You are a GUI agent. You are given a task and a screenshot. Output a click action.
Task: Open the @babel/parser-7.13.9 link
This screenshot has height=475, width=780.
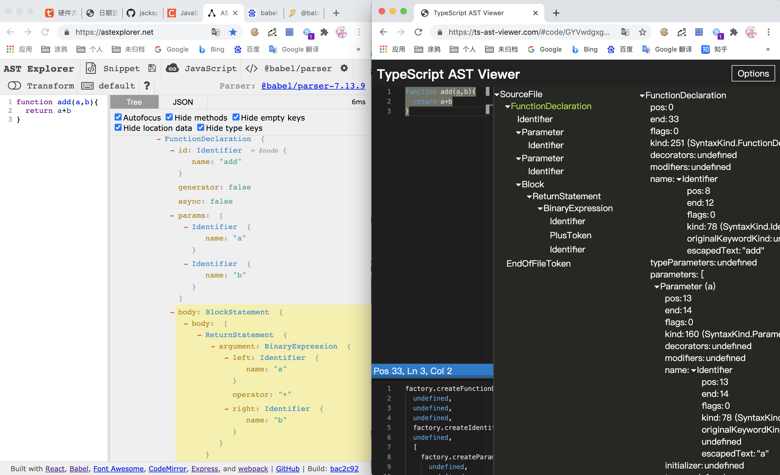click(x=313, y=85)
